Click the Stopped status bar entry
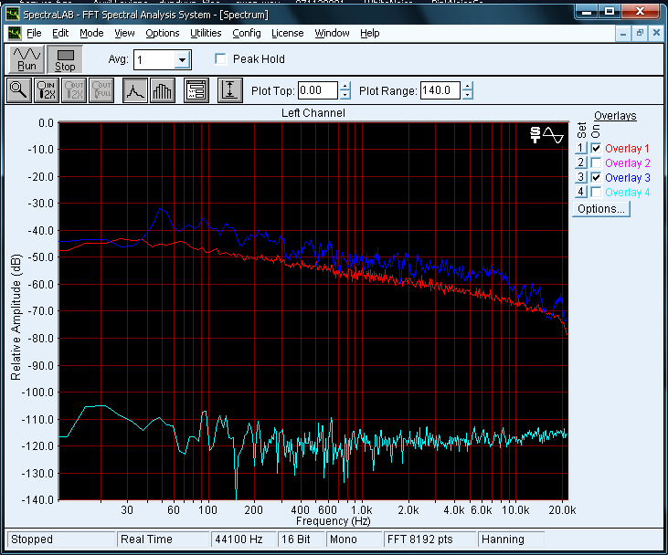The width and height of the screenshot is (668, 555). tap(61, 539)
